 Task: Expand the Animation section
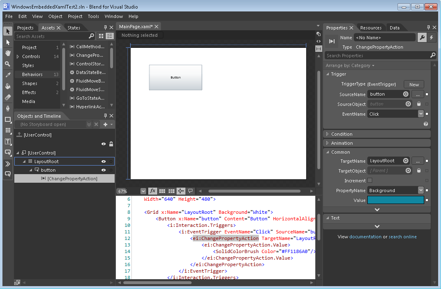(x=328, y=143)
